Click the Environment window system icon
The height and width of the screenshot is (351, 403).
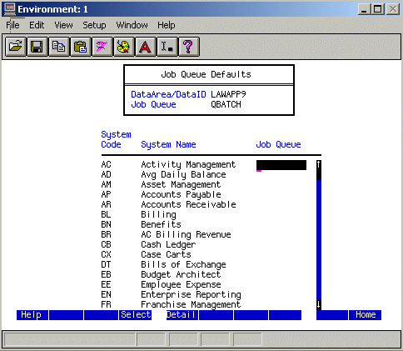[10, 9]
